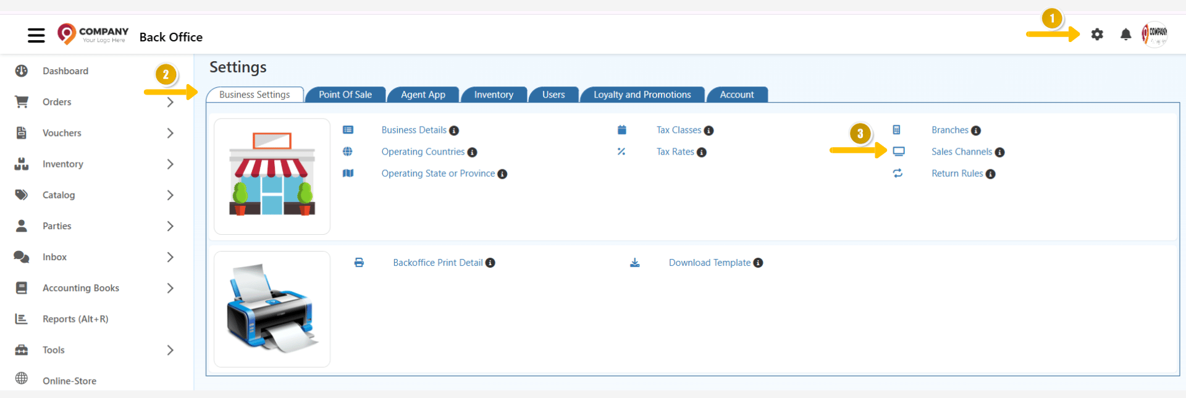The height and width of the screenshot is (398, 1186).
Task: Expand the Catalog submenu chevron
Action: [x=170, y=195]
